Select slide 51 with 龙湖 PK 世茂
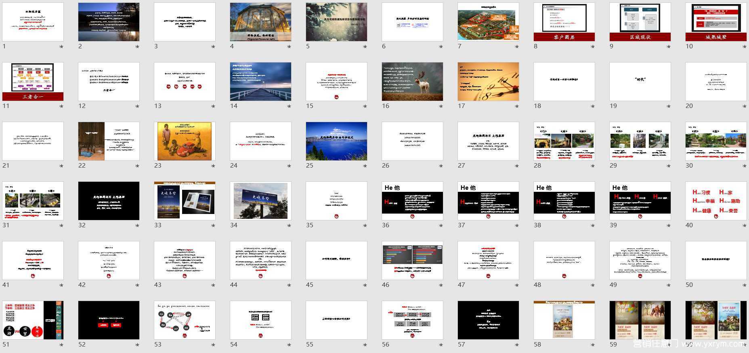 (33, 320)
